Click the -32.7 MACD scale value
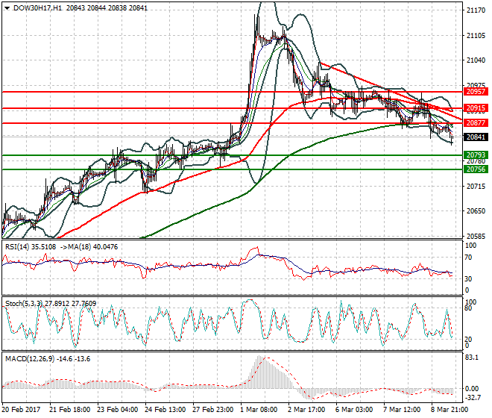 tap(473, 398)
